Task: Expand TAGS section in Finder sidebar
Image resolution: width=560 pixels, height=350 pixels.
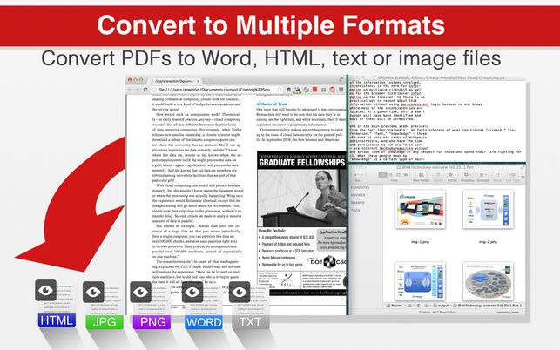Action: click(x=355, y=211)
